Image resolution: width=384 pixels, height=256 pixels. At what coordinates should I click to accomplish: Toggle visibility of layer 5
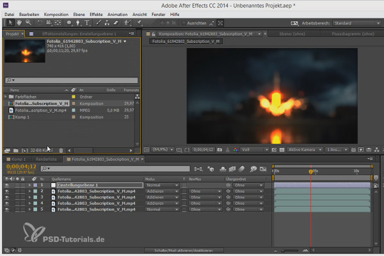7,209
